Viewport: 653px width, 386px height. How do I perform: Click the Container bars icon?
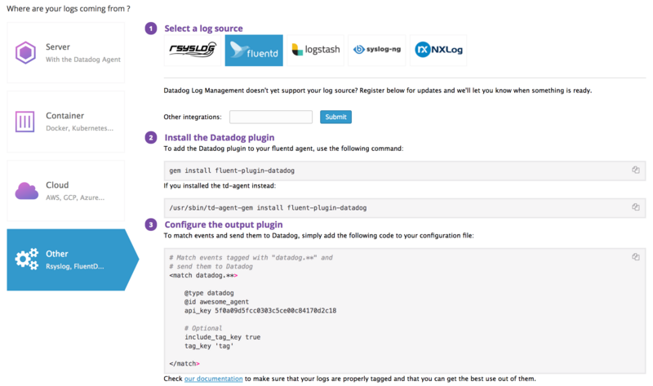25,122
